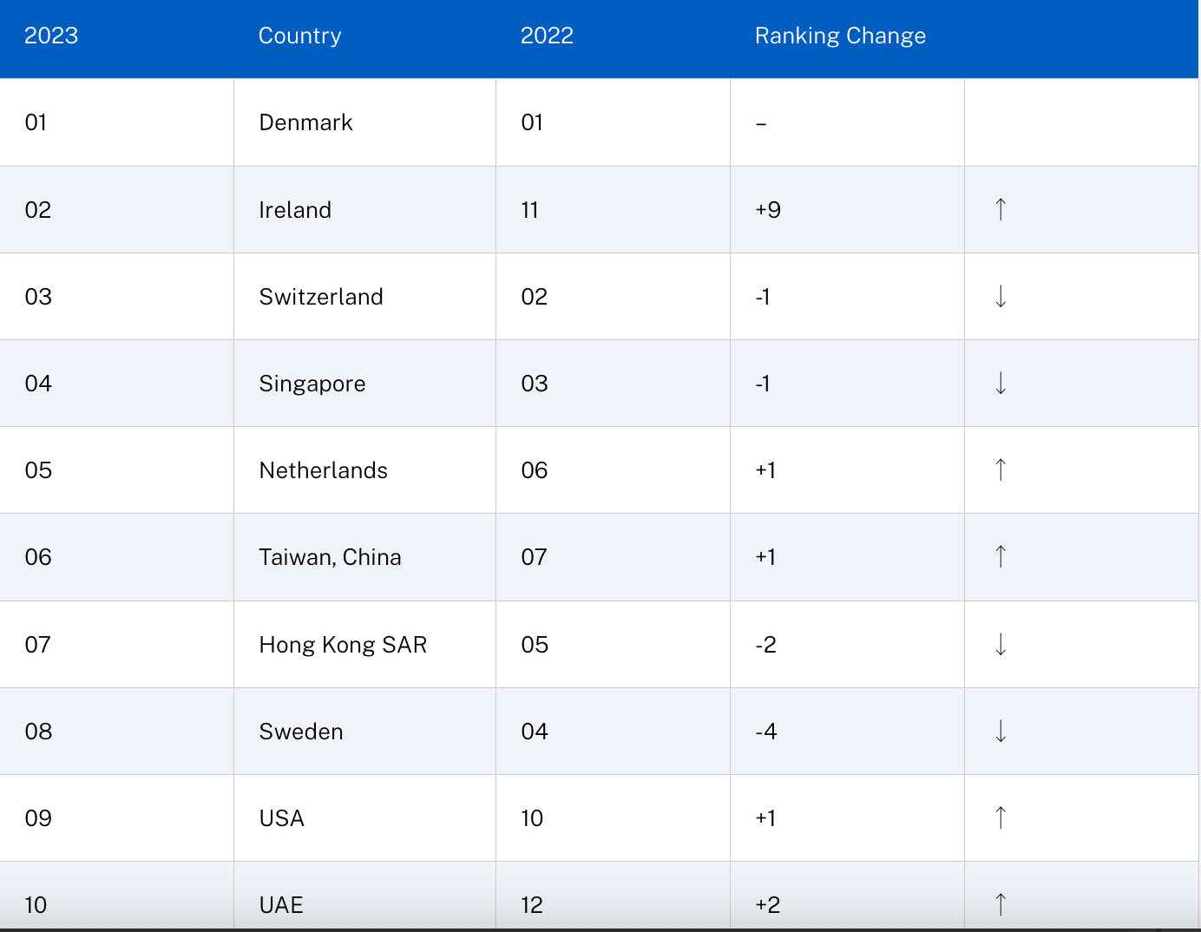This screenshot has width=1201, height=932.
Task: Click the up arrow in Ireland's row
Action: [x=1001, y=209]
